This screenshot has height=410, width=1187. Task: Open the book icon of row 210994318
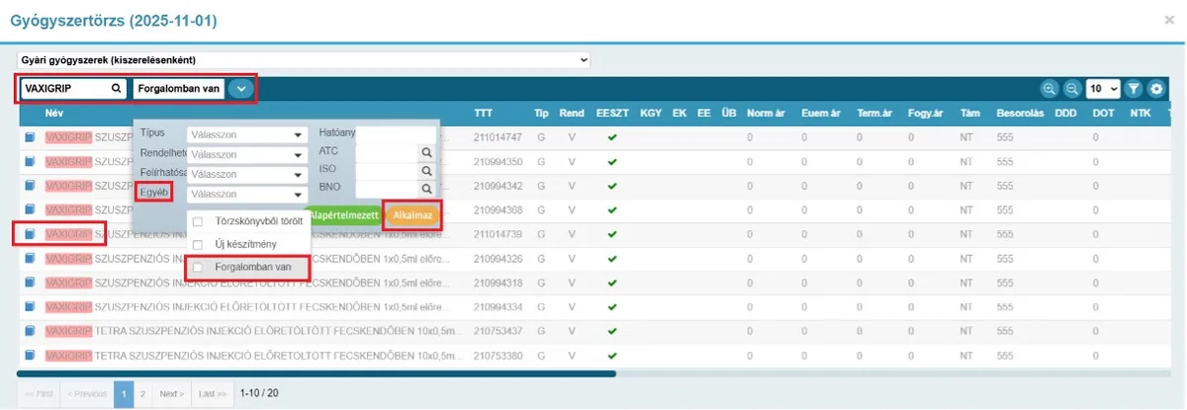pos(30,283)
